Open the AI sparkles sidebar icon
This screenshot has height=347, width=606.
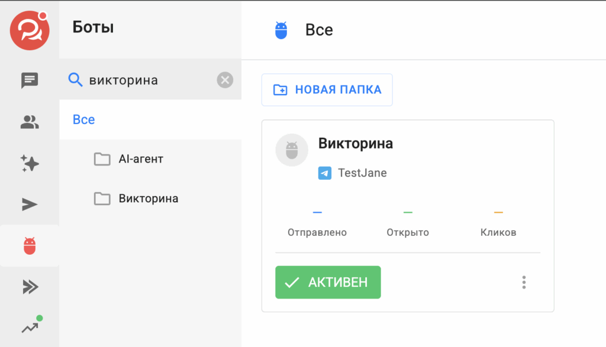(30, 163)
